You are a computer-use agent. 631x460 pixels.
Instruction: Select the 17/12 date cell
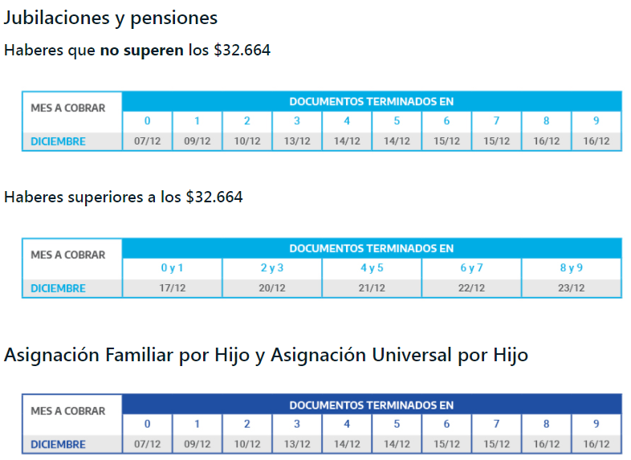172,288
